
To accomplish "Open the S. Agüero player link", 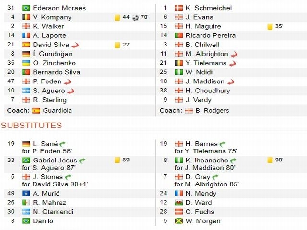I will pyautogui.click(x=49, y=91).
